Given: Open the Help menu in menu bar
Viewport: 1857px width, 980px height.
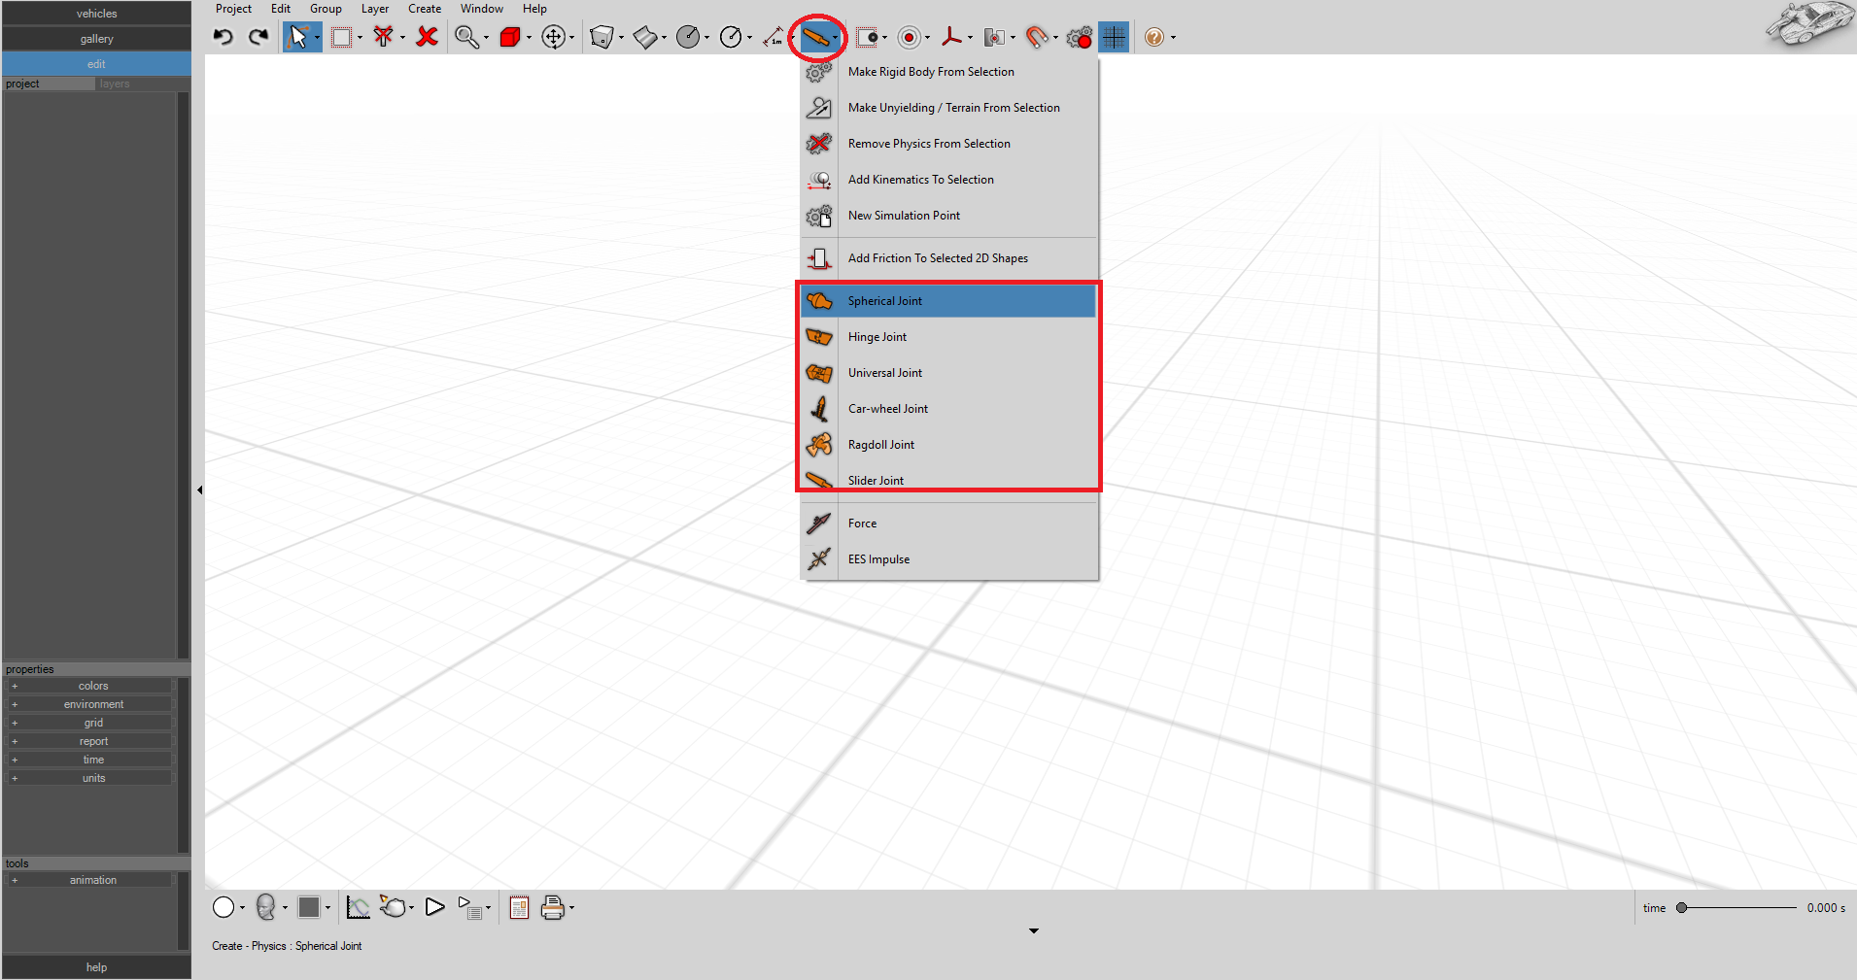Looking at the screenshot, I should point(534,9).
